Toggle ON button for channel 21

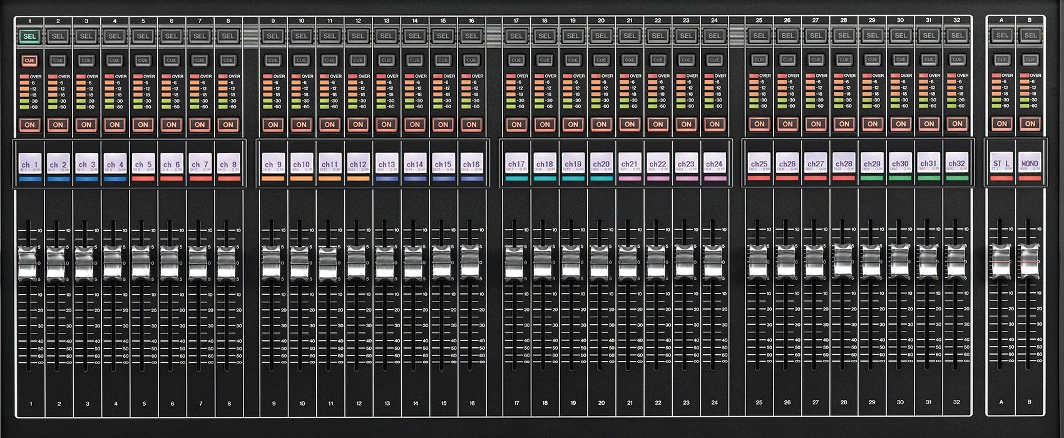[x=630, y=125]
